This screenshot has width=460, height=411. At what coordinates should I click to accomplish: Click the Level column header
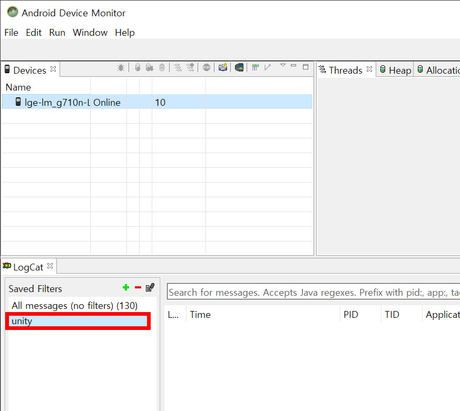(x=173, y=315)
